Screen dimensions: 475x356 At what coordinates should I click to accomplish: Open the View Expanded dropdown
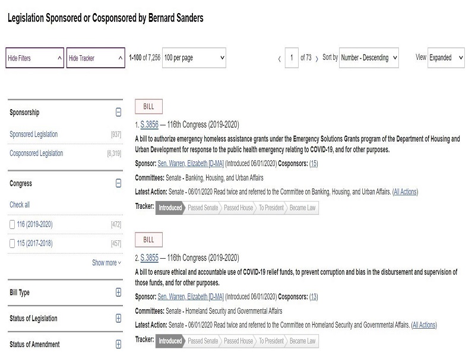tap(446, 58)
